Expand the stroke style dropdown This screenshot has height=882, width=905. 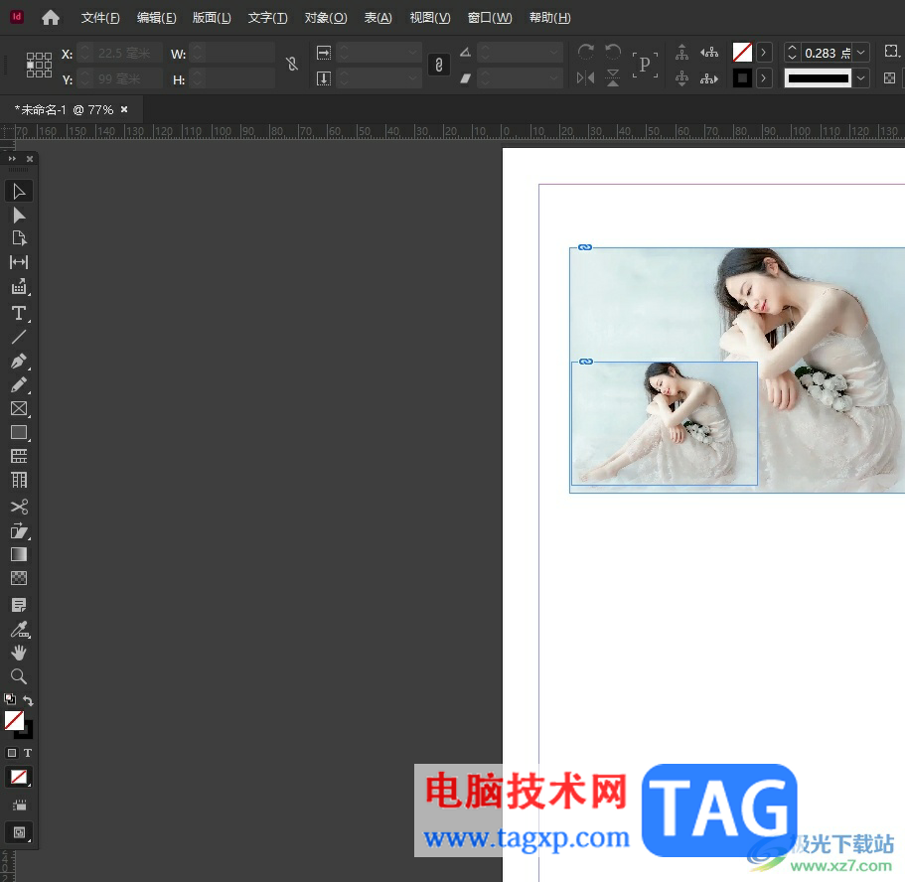[x=861, y=78]
